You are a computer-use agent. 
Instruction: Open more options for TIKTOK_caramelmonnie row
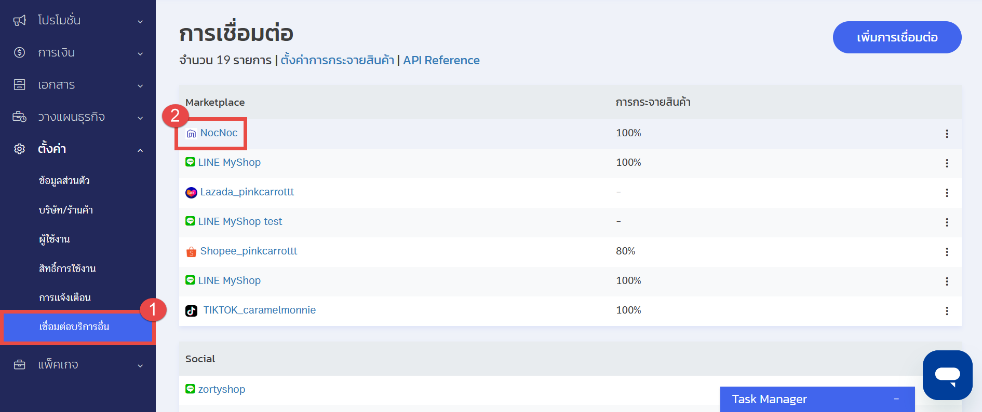tap(947, 311)
